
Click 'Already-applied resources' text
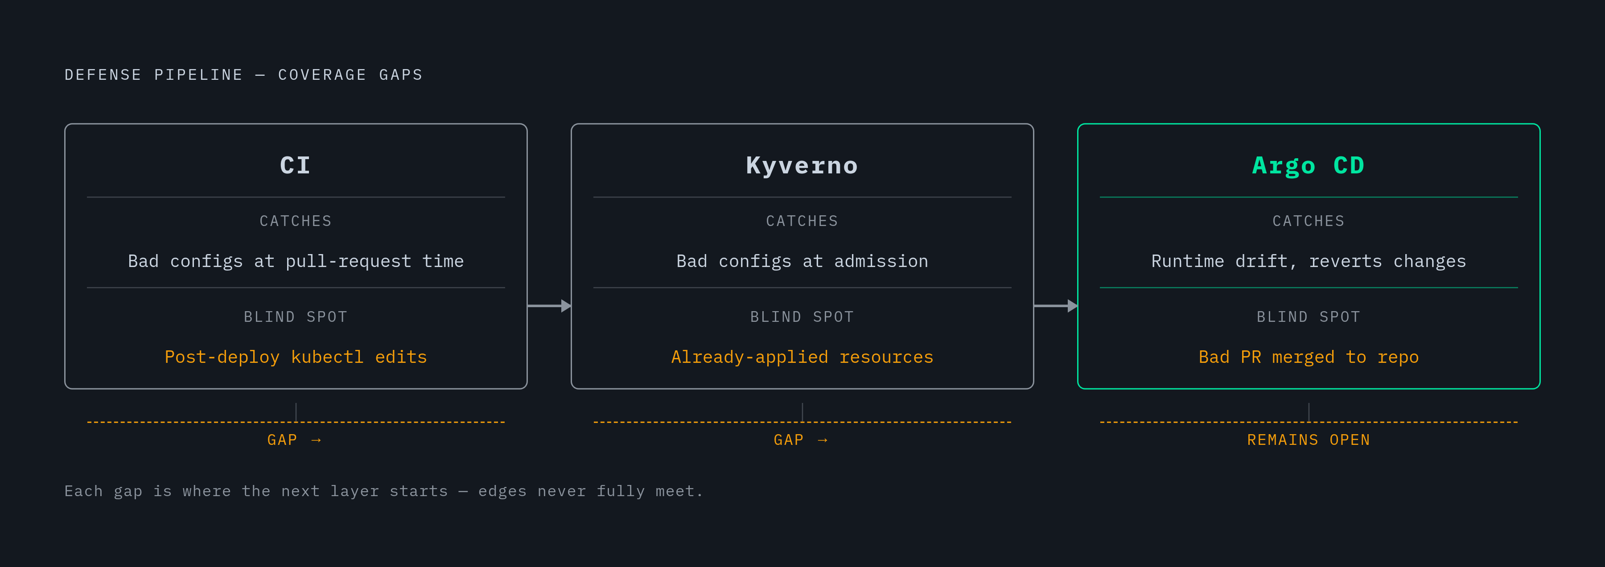(x=802, y=357)
